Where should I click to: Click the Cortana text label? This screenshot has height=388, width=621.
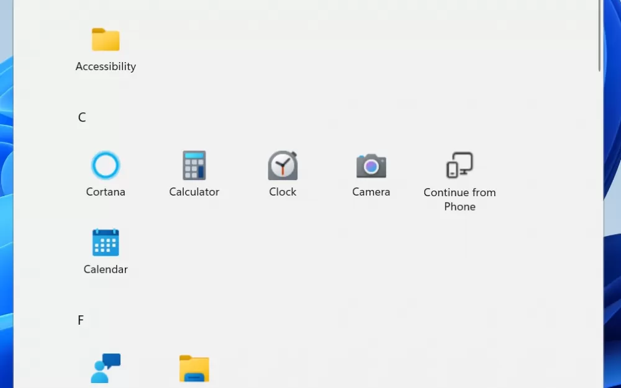coord(106,192)
